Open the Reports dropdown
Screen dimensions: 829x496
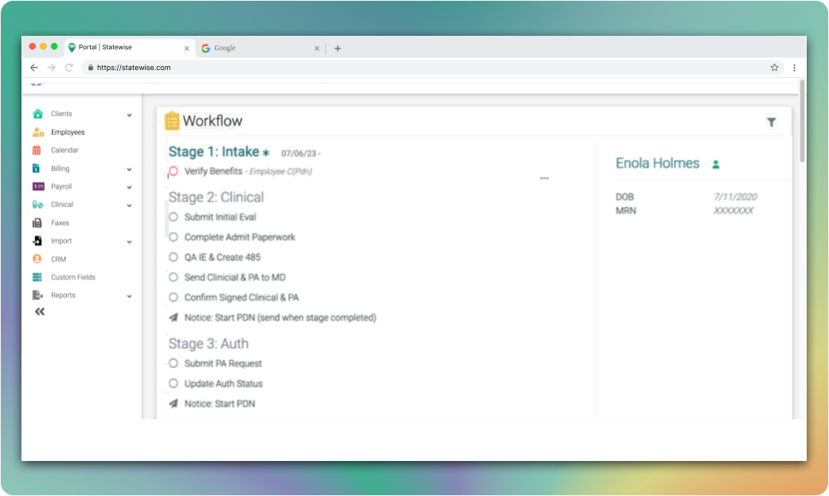click(129, 295)
